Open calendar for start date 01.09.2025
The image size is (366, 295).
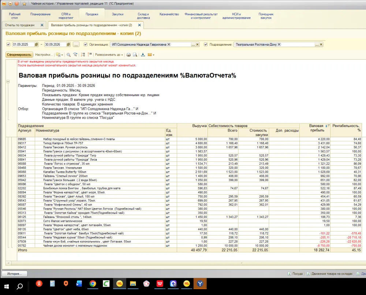[36, 45]
